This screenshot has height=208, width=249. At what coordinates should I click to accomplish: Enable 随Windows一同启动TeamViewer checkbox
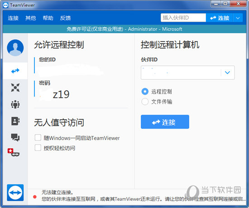tap(38, 138)
